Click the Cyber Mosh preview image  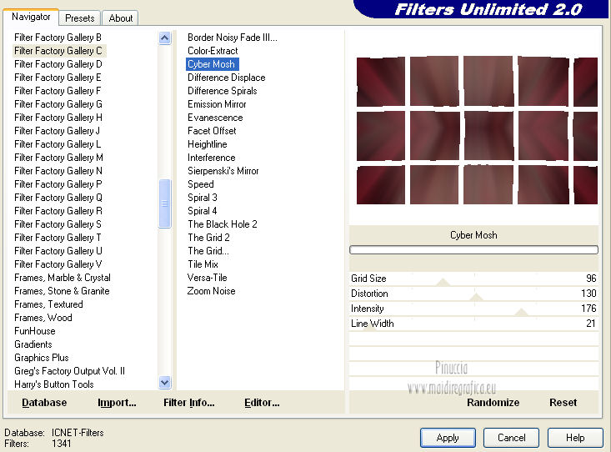point(477,130)
